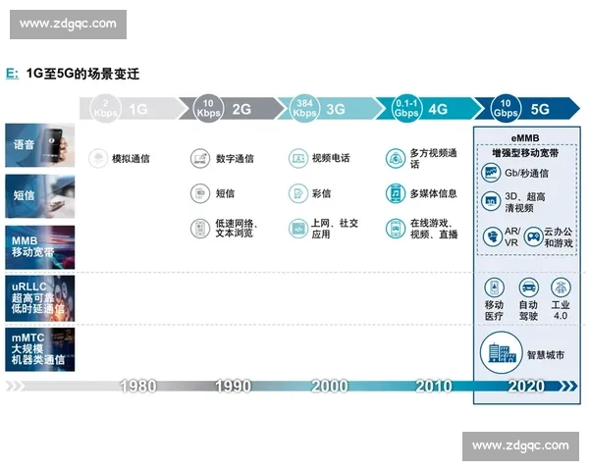
Task: Click the 低速网络 text browsing icon
Action: pos(200,229)
